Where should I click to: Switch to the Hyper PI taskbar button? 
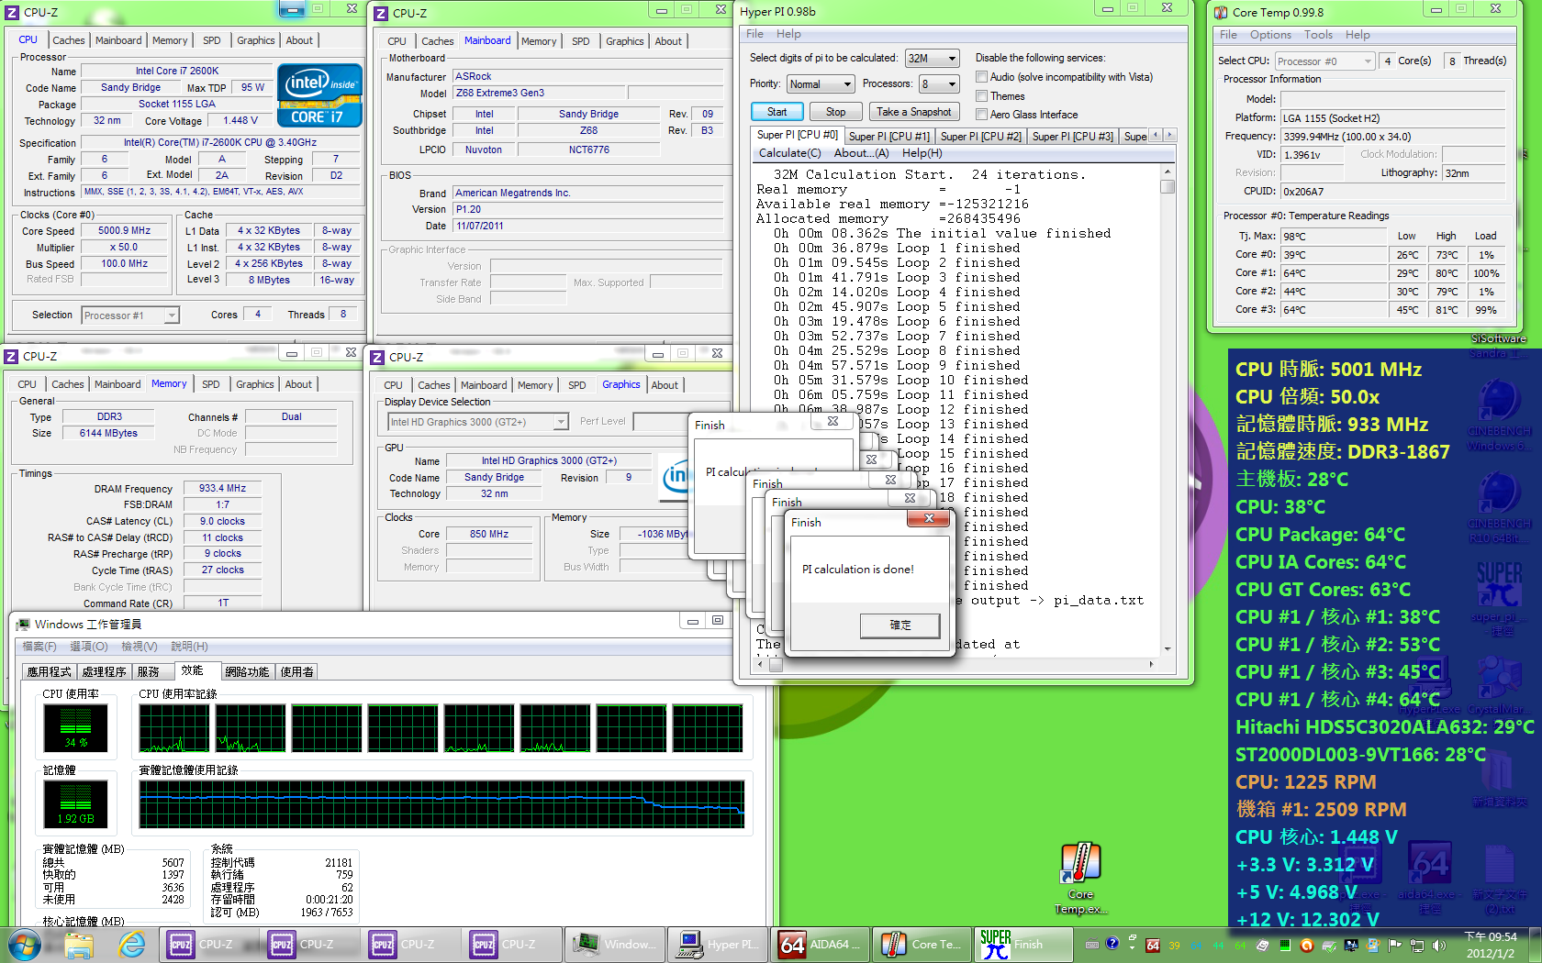[716, 945]
